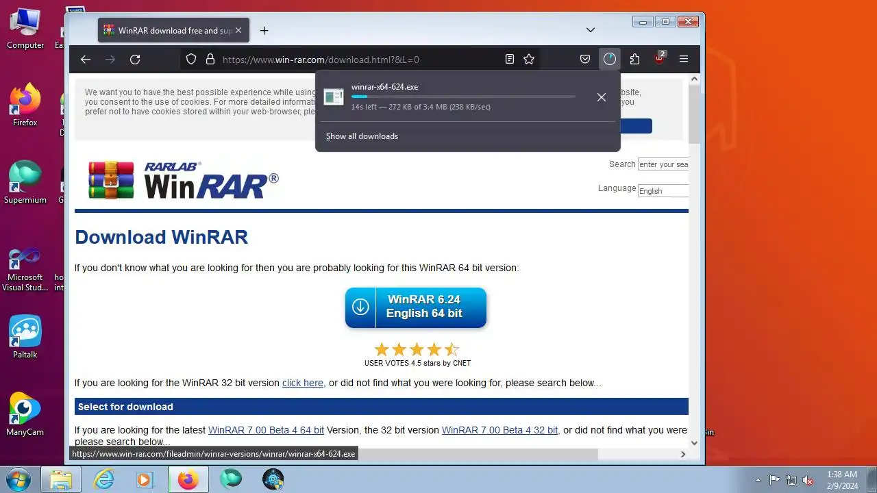The height and width of the screenshot is (493, 877).
Task: Select Microsoft Visual Studio desktop shortcut
Action: coord(25,270)
